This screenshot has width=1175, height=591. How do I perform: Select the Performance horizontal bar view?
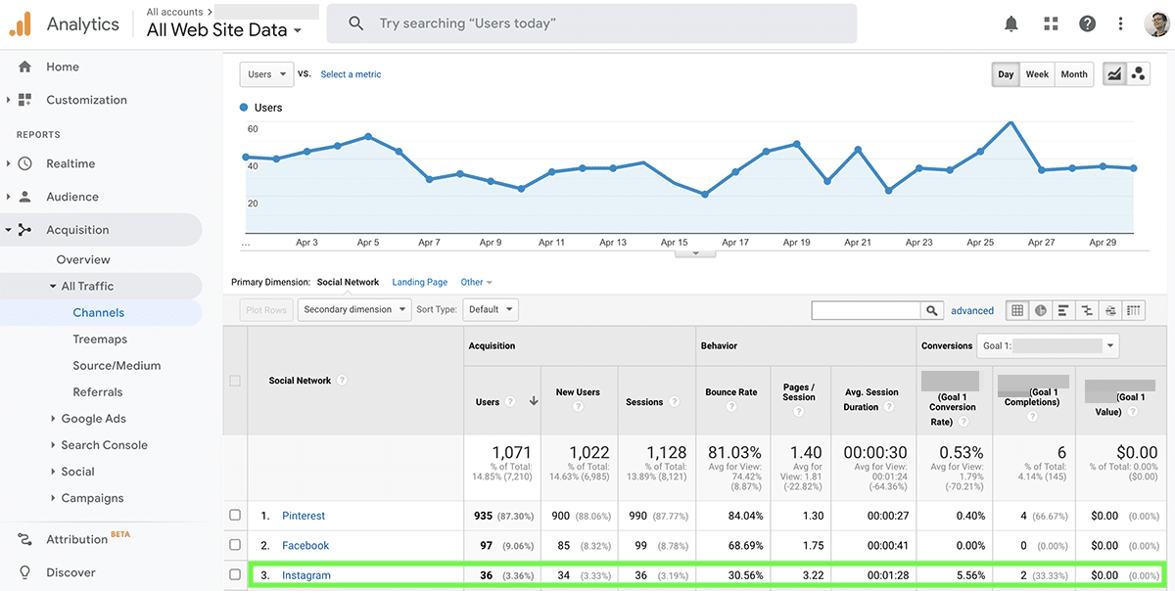[1062, 309]
